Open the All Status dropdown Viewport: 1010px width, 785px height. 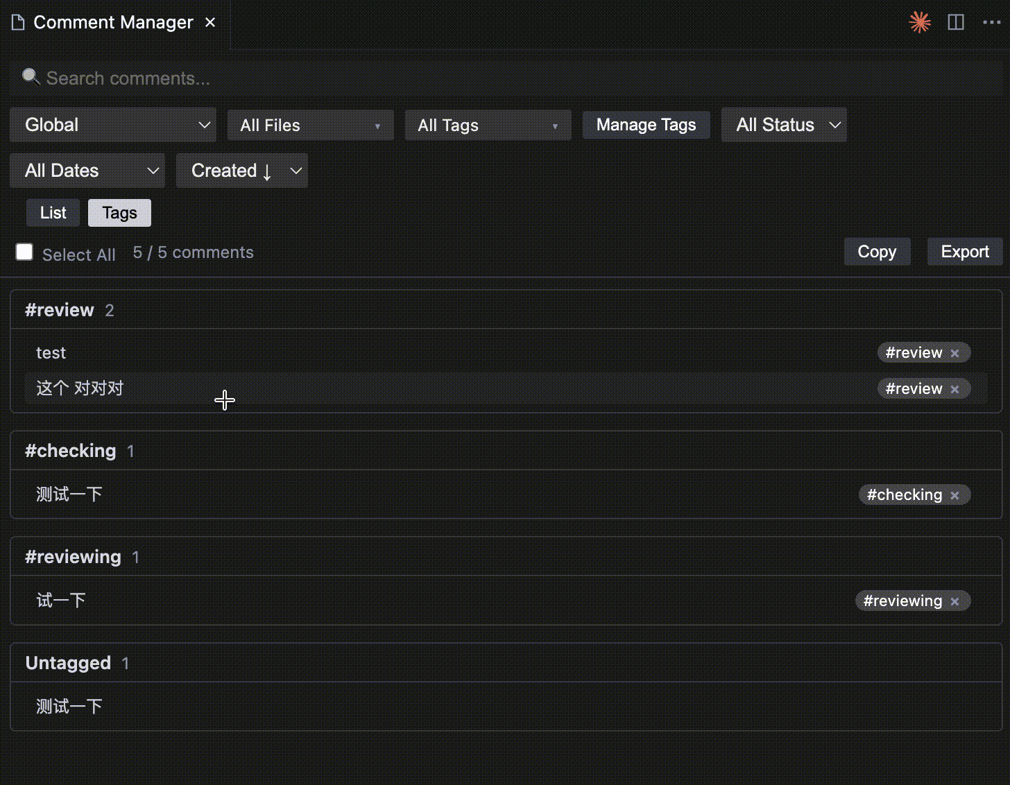tap(784, 125)
